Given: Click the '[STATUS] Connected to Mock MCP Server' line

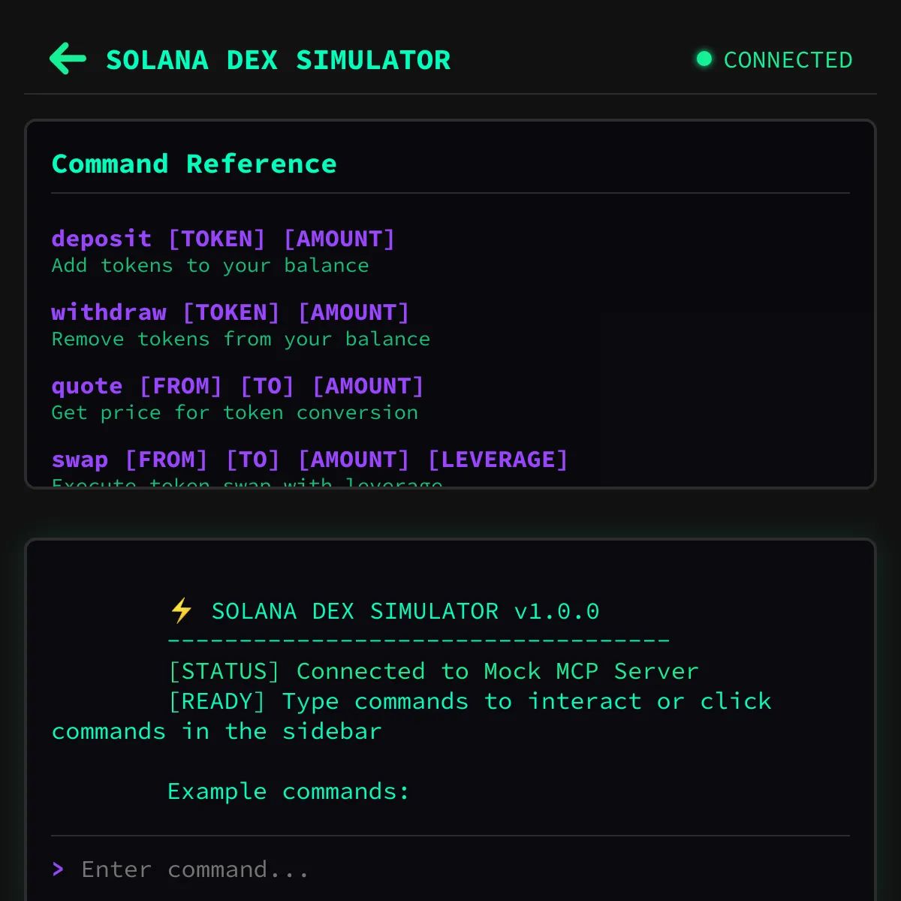Looking at the screenshot, I should click(x=434, y=670).
